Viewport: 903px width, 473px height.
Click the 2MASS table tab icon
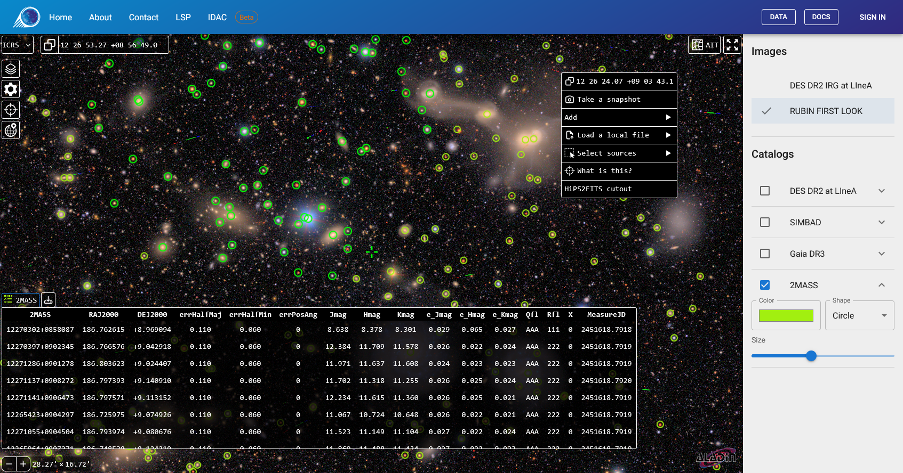(8, 300)
